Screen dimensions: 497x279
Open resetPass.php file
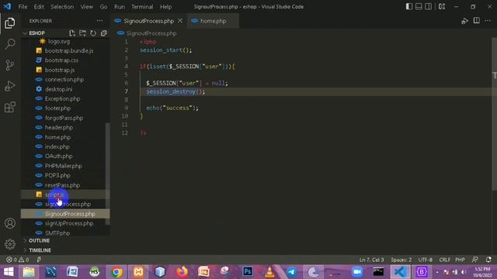pyautogui.click(x=65, y=185)
